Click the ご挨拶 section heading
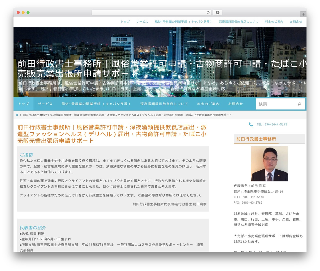 pyautogui.click(x=26, y=155)
